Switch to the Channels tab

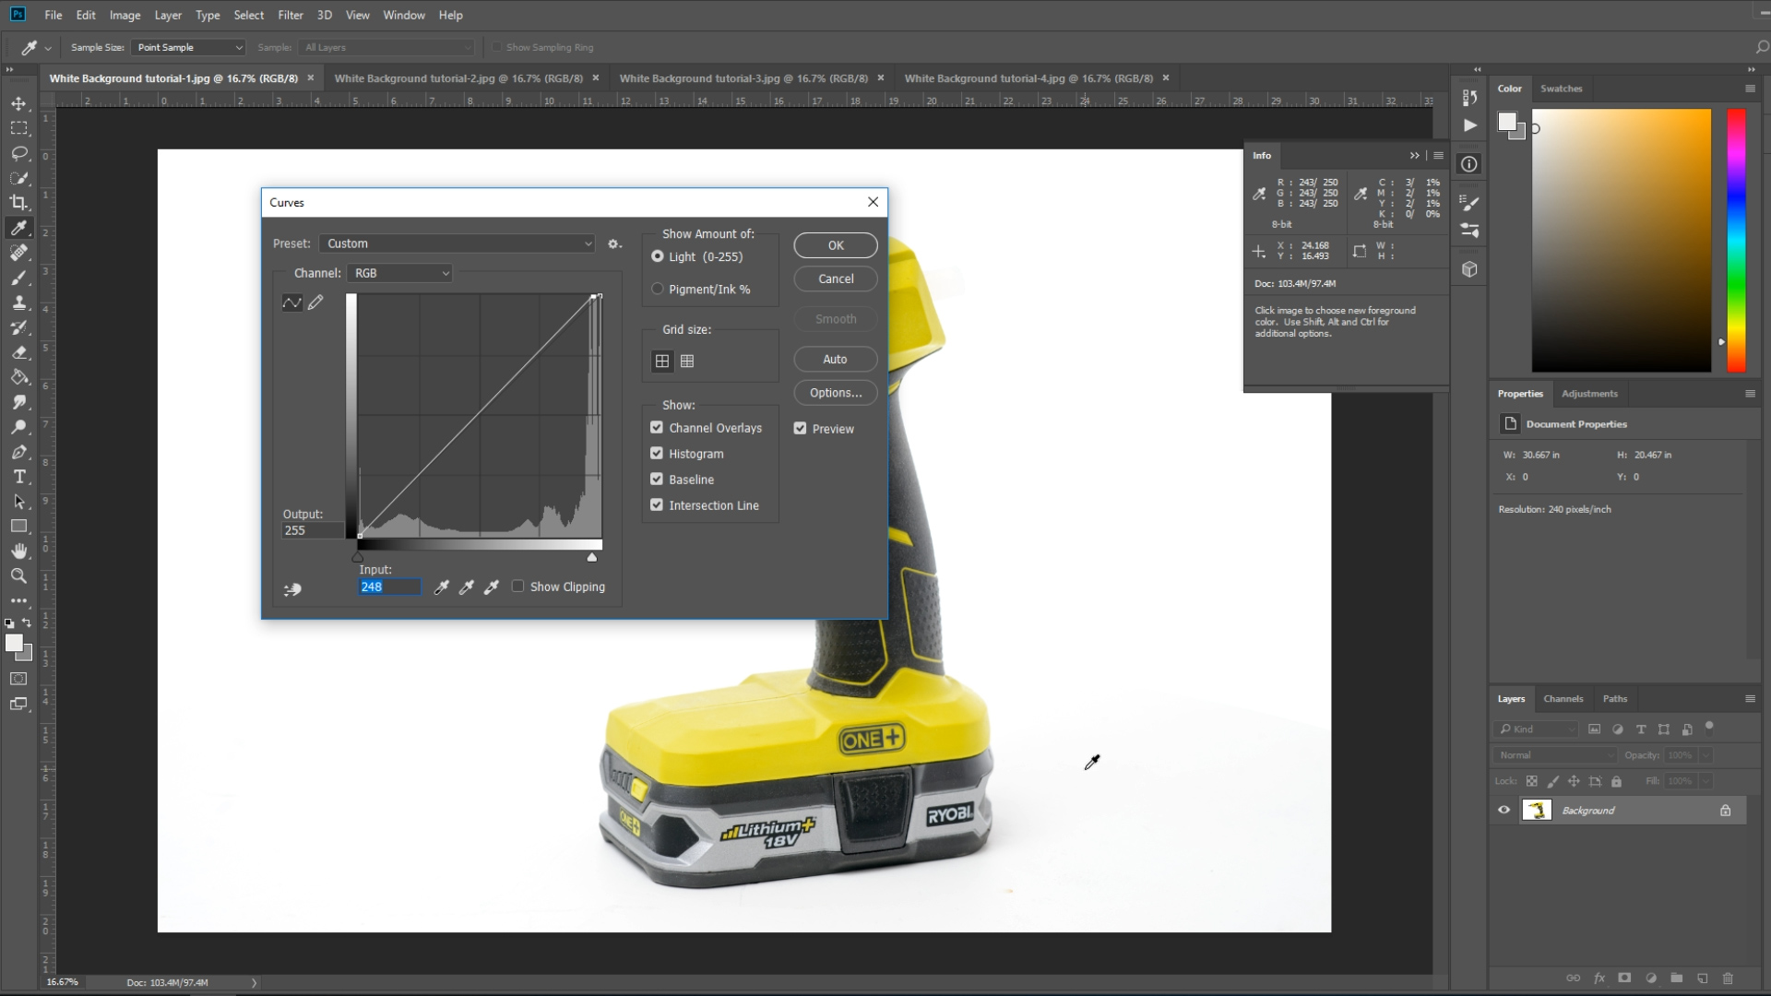click(1563, 699)
